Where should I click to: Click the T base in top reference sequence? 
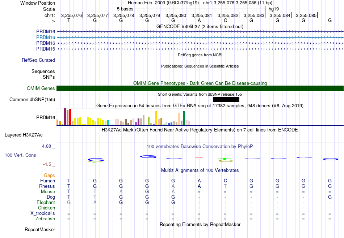pyautogui.click(x=69, y=21)
